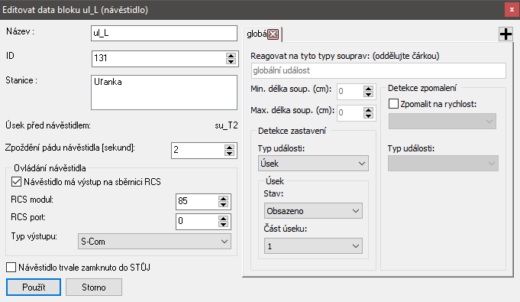Click 'Reagovat na tyto typy souprav' label
The image size is (520, 302).
345,56
